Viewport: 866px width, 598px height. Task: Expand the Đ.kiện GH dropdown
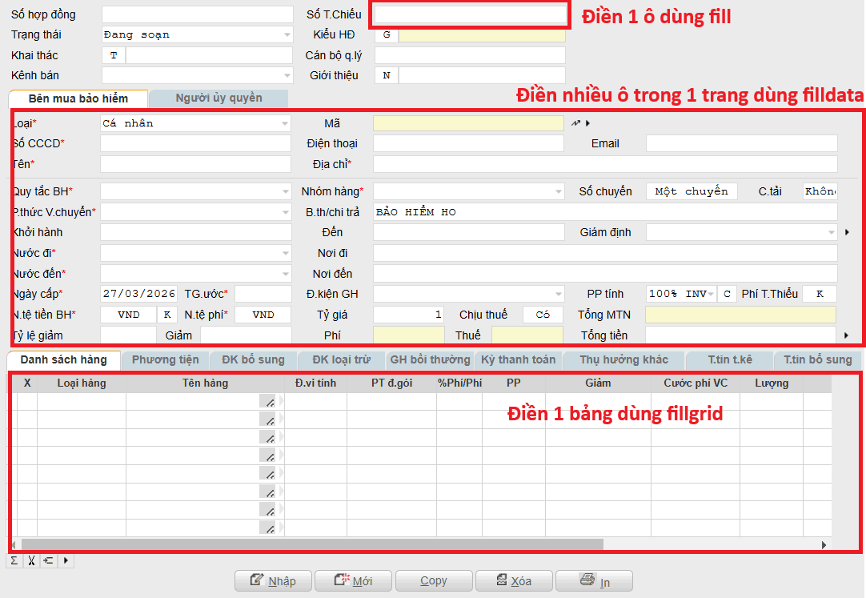click(x=469, y=294)
